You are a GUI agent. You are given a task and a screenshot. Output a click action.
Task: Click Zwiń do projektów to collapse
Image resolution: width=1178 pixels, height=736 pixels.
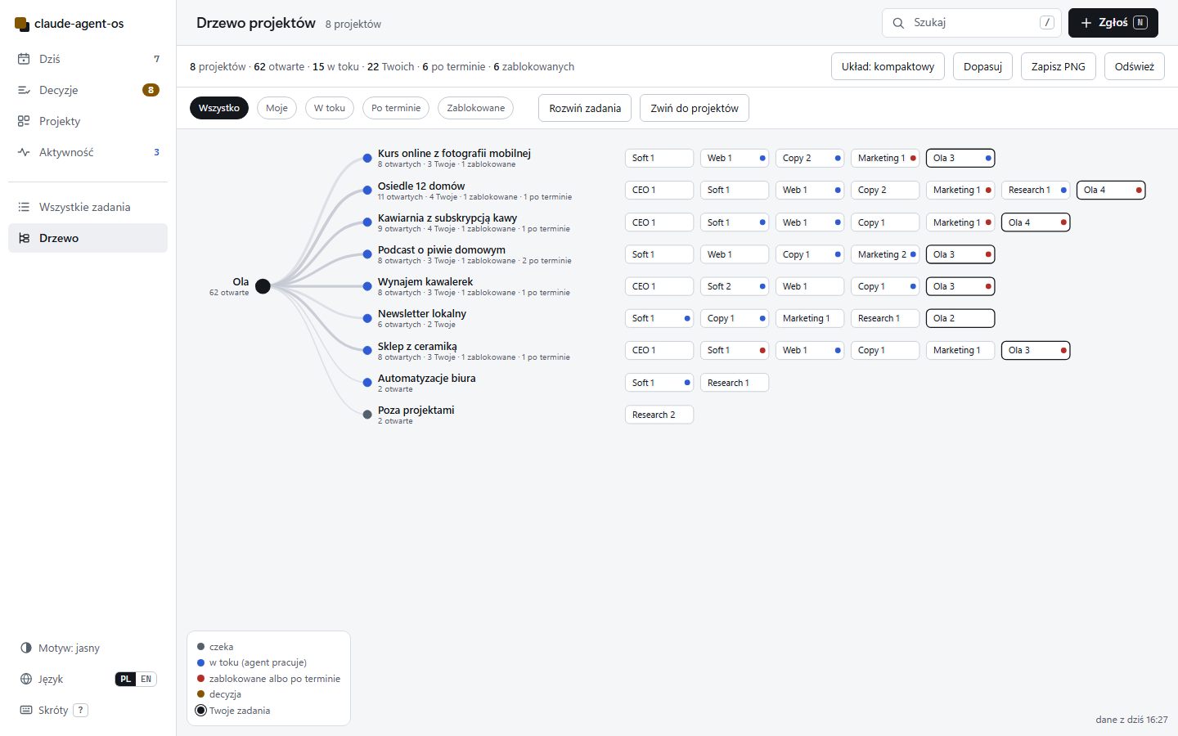[x=695, y=108]
